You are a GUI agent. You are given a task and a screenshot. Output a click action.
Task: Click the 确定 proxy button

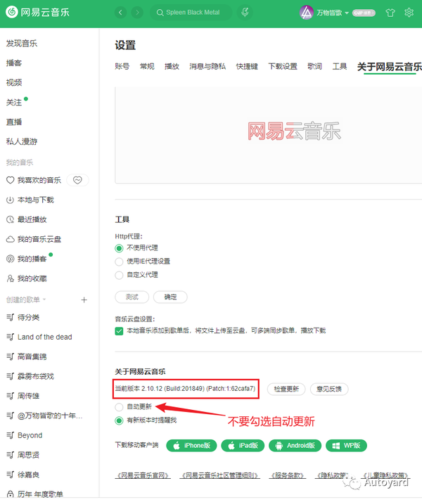[170, 297]
